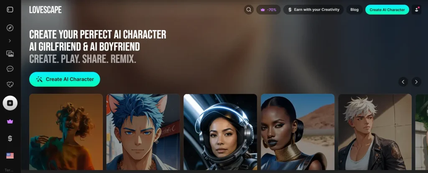Click the search magnifier icon
The image size is (428, 173).
tap(249, 10)
